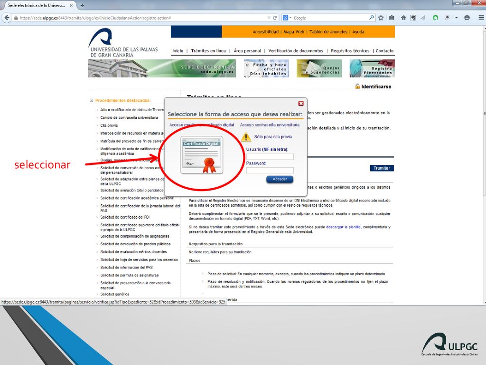
Task: Open Solicitud genérica procedure
Action: pyautogui.click(x=115, y=294)
